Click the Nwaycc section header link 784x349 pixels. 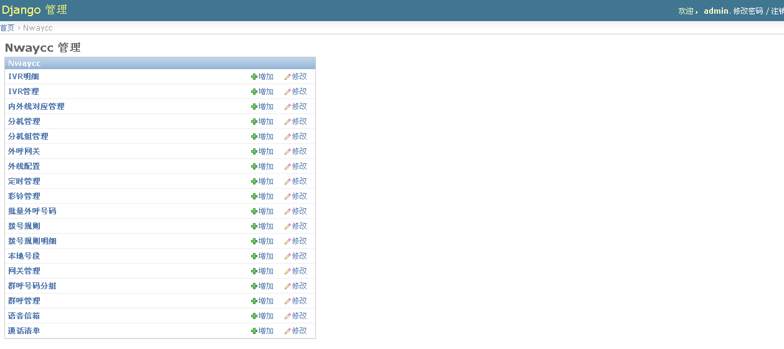(24, 63)
